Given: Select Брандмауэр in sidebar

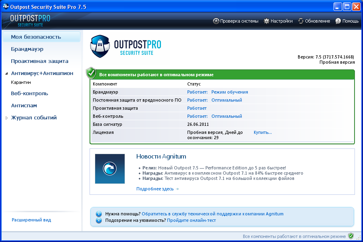Looking at the screenshot, I should pos(27,49).
